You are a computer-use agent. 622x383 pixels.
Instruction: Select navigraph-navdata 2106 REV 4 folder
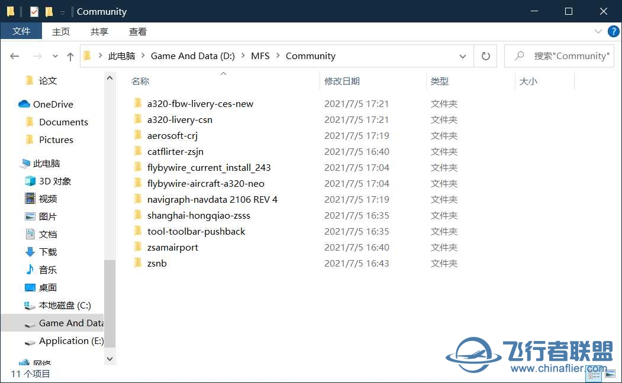212,200
